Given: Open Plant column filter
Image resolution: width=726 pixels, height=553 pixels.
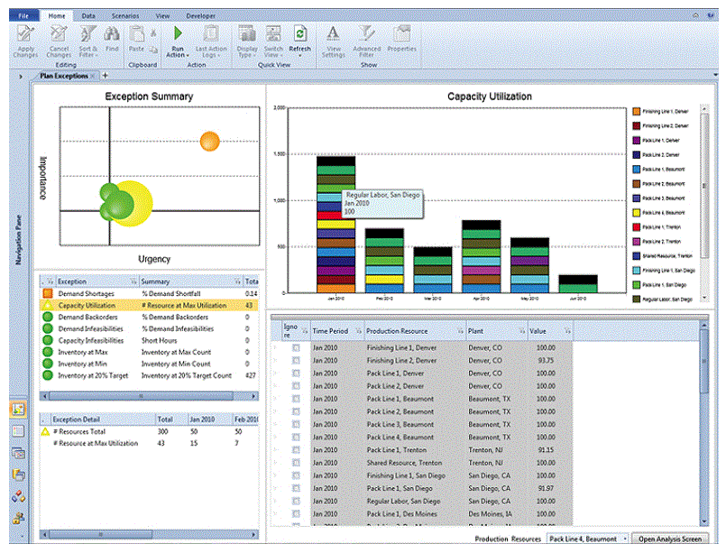Looking at the screenshot, I should [522, 331].
